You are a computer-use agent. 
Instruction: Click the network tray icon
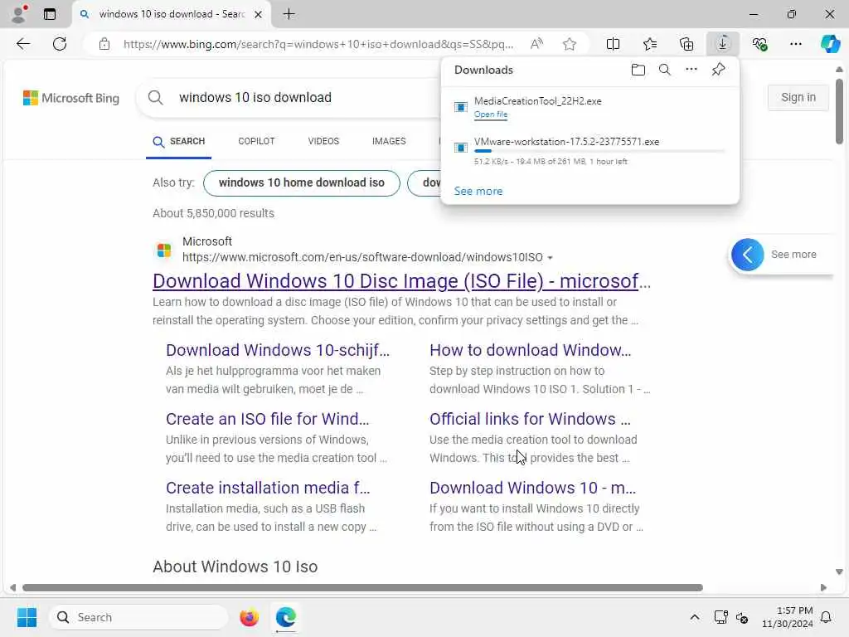tap(720, 617)
